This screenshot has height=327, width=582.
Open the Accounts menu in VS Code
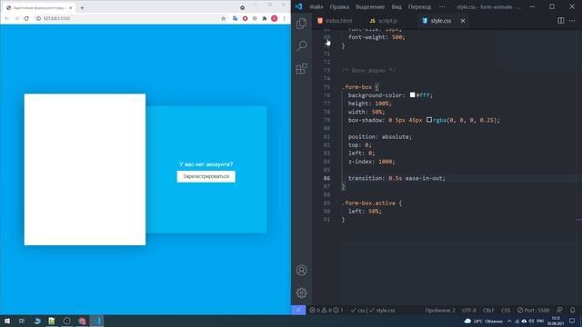(x=301, y=271)
